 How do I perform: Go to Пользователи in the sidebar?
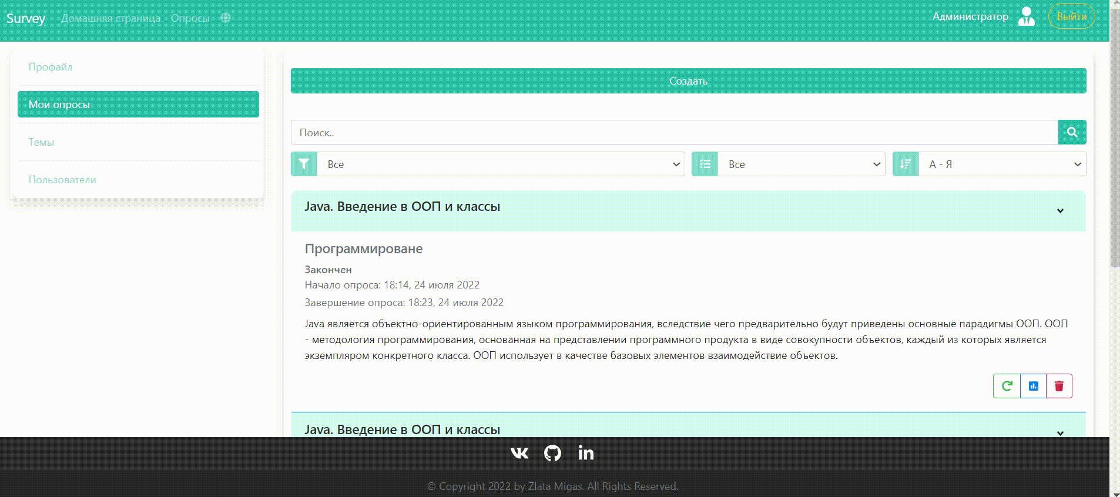(x=62, y=180)
